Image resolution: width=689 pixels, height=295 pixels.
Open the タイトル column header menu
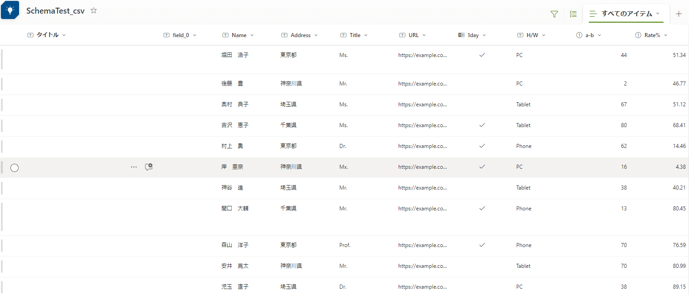click(47, 35)
